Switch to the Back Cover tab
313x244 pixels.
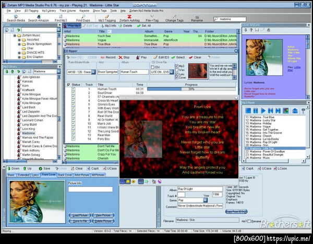(x=65, y=175)
